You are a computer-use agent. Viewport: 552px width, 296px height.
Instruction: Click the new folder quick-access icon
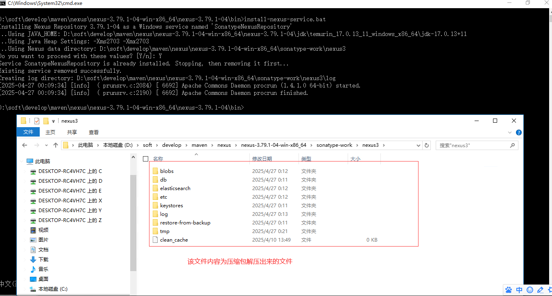pos(46,121)
